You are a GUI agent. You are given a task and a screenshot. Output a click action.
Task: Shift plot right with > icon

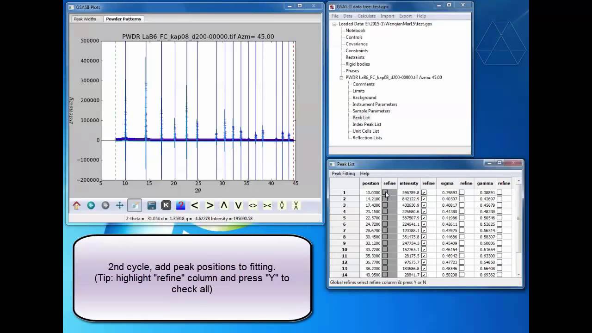pos(210,205)
